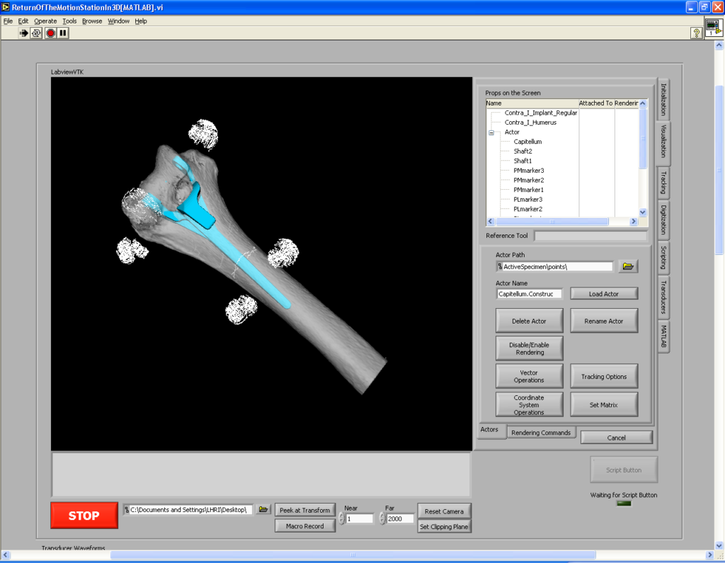This screenshot has width=725, height=563.
Task: Open Coordinate System Operations
Action: pos(530,405)
